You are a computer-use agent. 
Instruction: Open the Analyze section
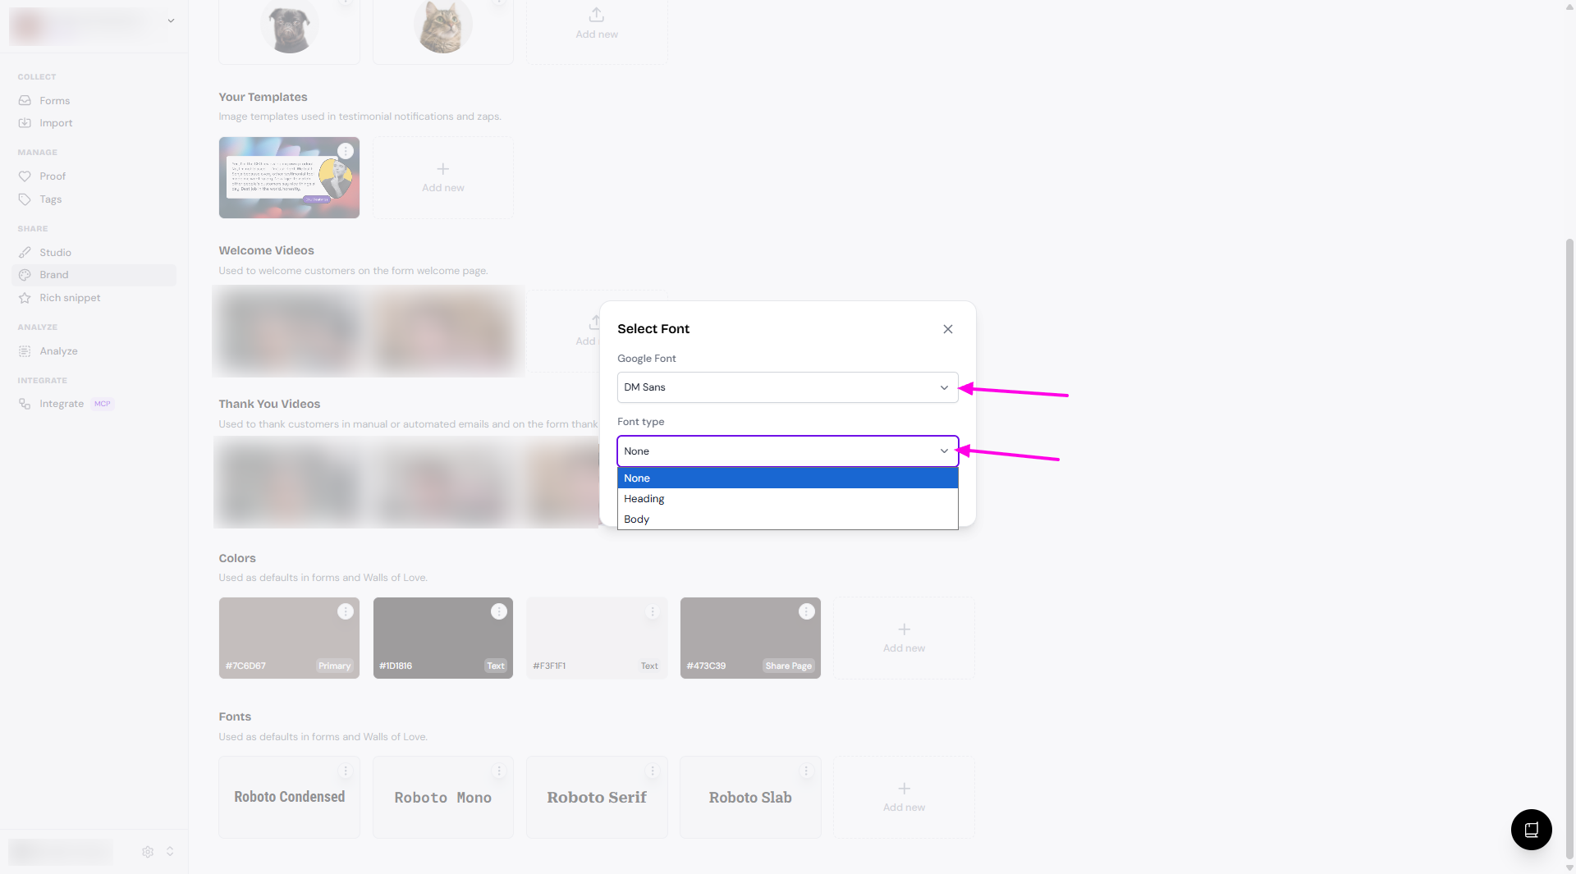(x=58, y=351)
